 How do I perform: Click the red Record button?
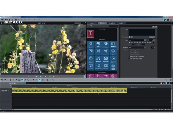tap(58, 76)
